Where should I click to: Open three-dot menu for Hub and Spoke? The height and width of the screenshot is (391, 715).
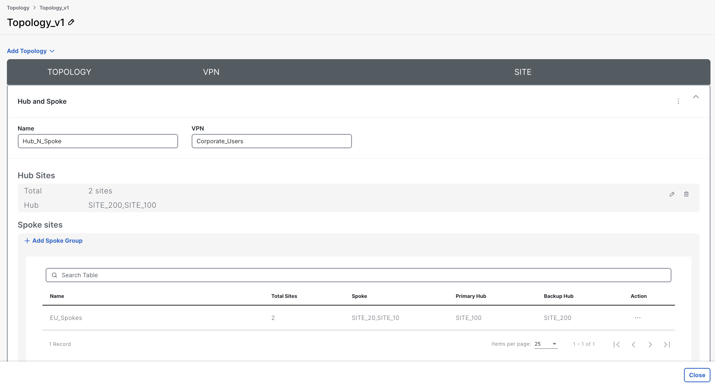click(x=678, y=101)
